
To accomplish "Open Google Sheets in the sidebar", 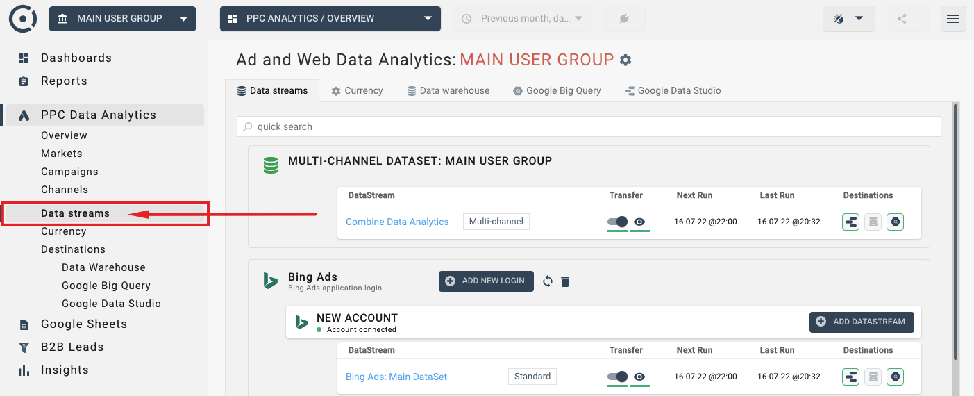I will click(84, 324).
